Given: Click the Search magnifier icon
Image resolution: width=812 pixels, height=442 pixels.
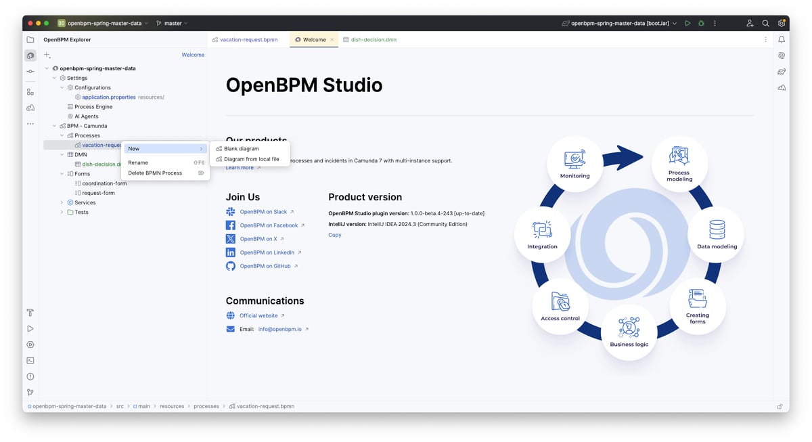Looking at the screenshot, I should point(765,23).
